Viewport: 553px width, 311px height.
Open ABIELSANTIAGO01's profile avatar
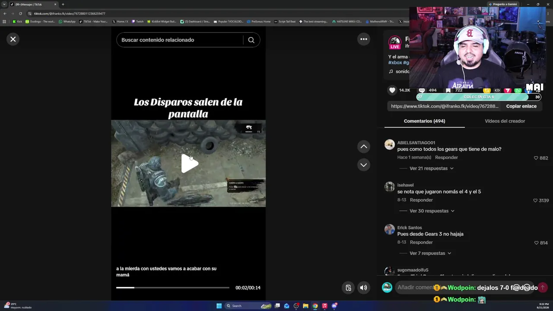390,145
